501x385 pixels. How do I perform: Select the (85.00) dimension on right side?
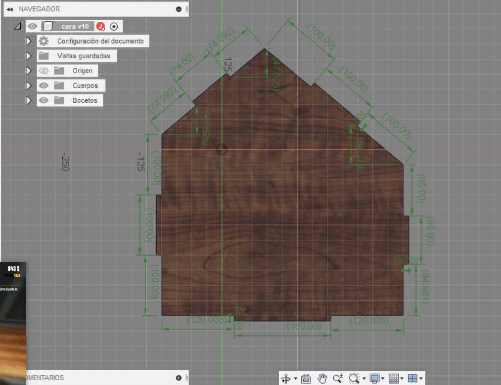click(421, 188)
